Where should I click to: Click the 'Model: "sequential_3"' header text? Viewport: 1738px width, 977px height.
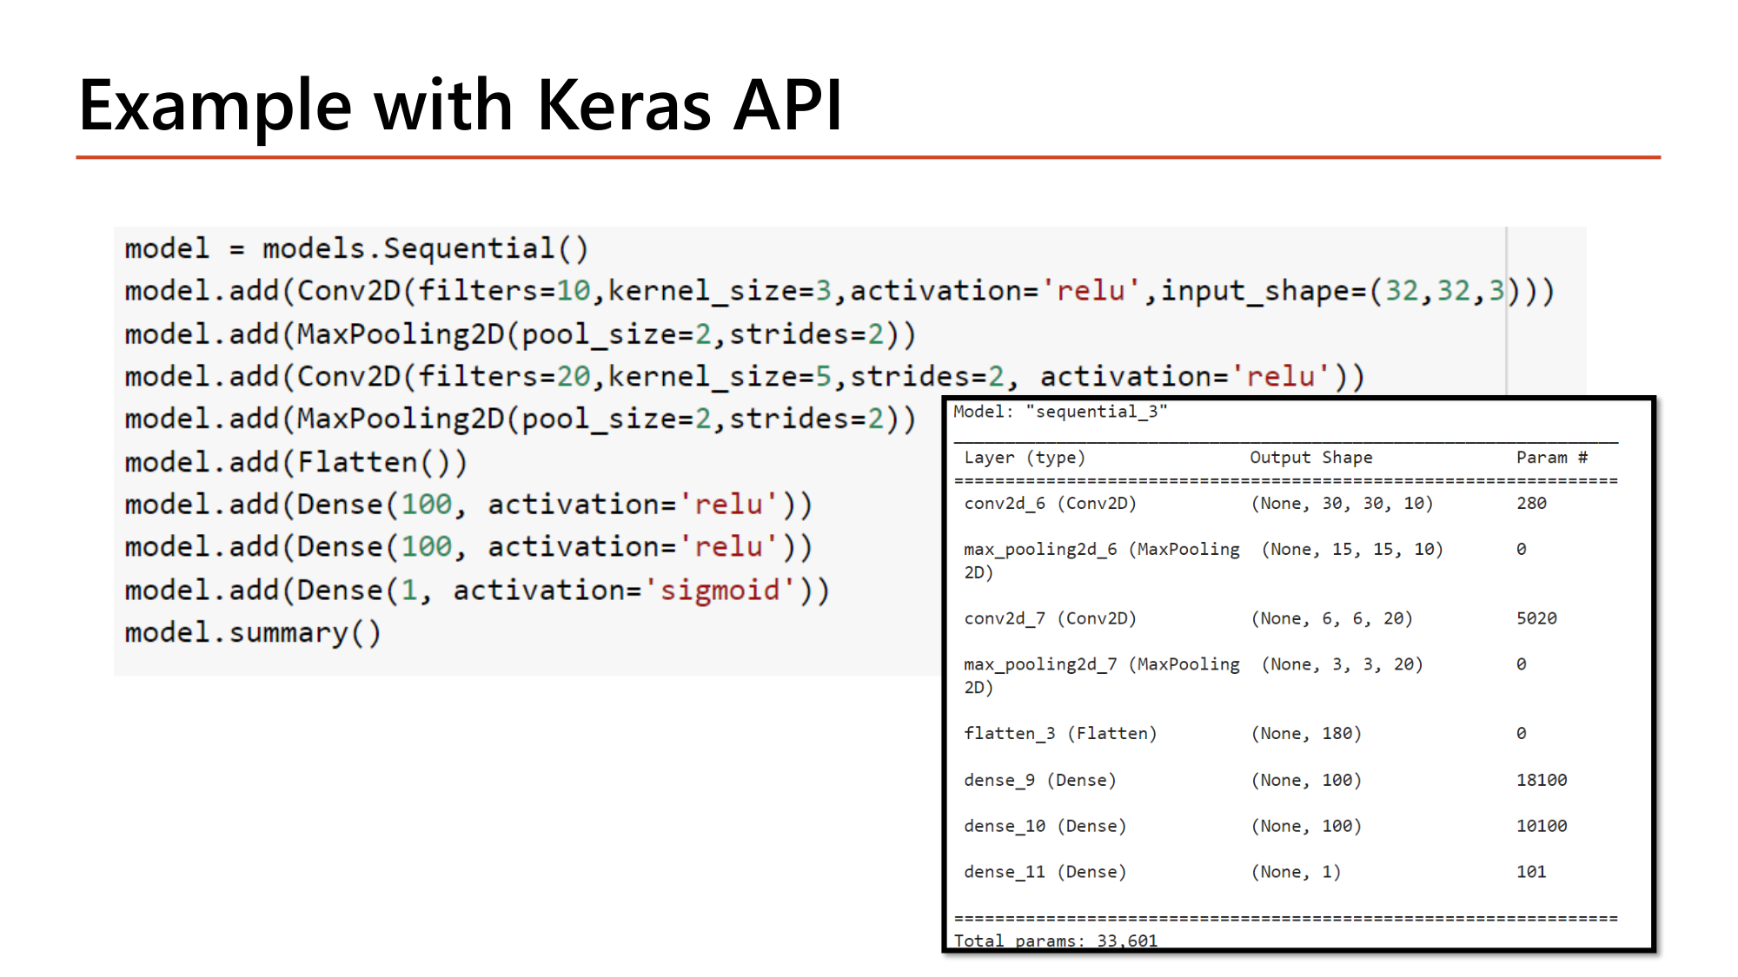click(1060, 412)
